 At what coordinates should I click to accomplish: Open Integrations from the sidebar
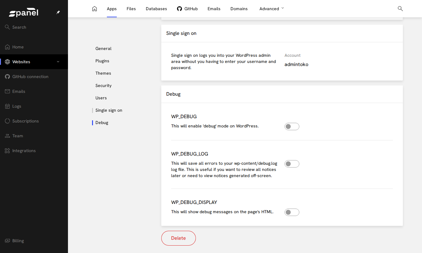click(34, 151)
